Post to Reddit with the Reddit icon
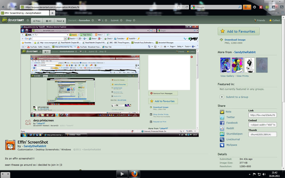Viewport: 285px width, 178px height. coord(222,128)
